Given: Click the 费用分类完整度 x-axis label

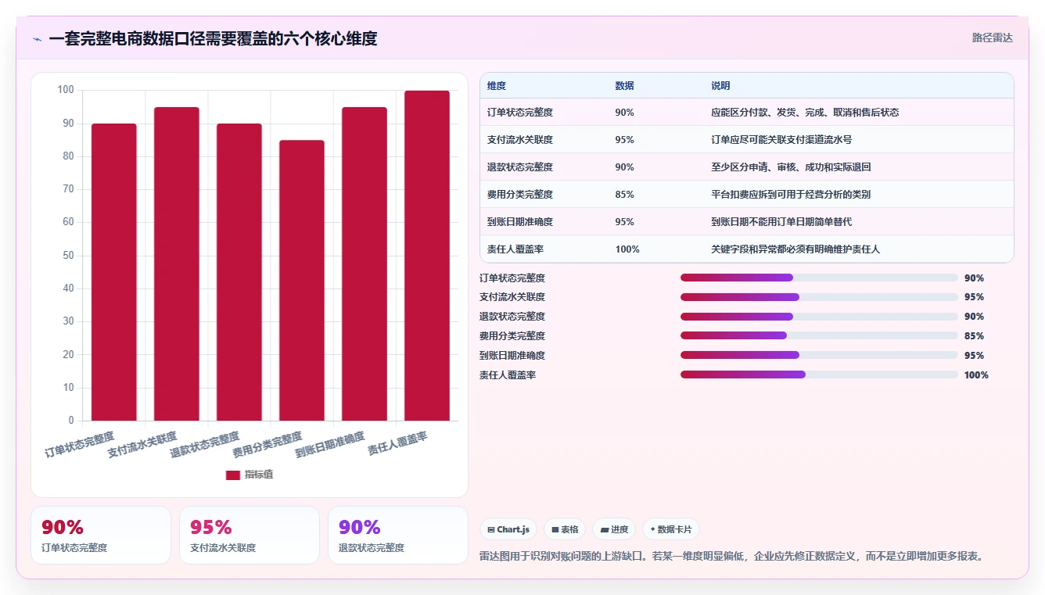Looking at the screenshot, I should click(x=268, y=443).
